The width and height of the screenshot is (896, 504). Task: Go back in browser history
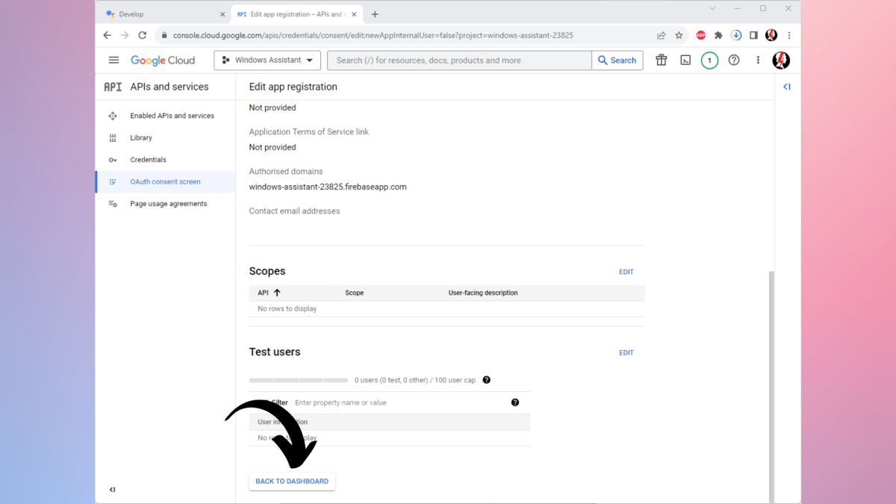pos(108,35)
